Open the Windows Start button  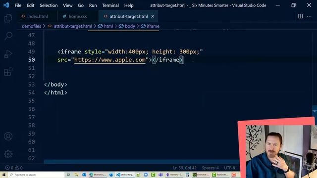coord(4,175)
